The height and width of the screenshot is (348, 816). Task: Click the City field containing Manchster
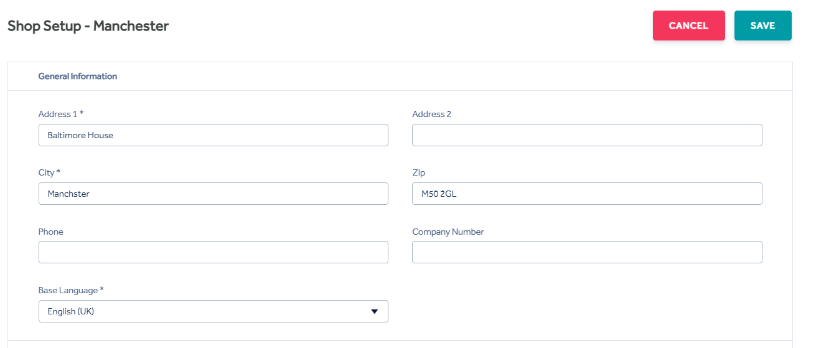[213, 194]
